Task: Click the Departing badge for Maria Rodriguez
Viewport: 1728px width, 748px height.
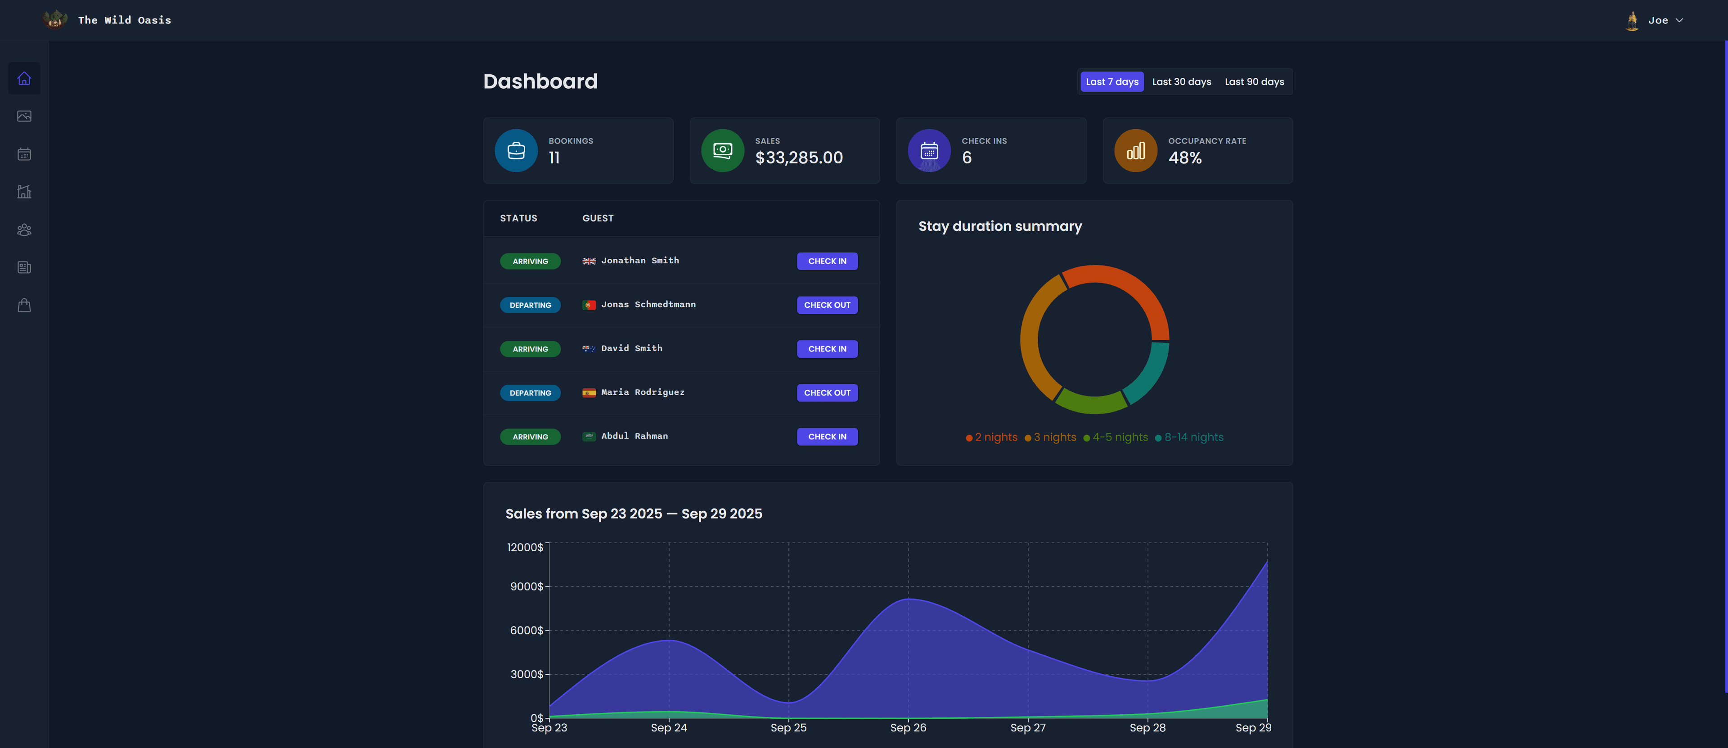Action: coord(530,392)
